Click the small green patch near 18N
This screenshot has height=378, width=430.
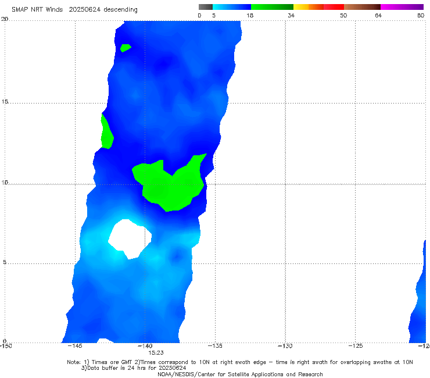[x=126, y=48]
